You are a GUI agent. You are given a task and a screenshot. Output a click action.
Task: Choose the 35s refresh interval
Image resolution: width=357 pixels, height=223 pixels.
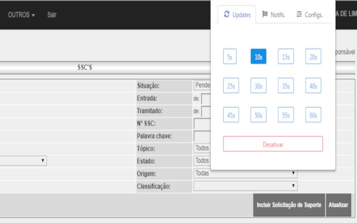click(x=286, y=85)
